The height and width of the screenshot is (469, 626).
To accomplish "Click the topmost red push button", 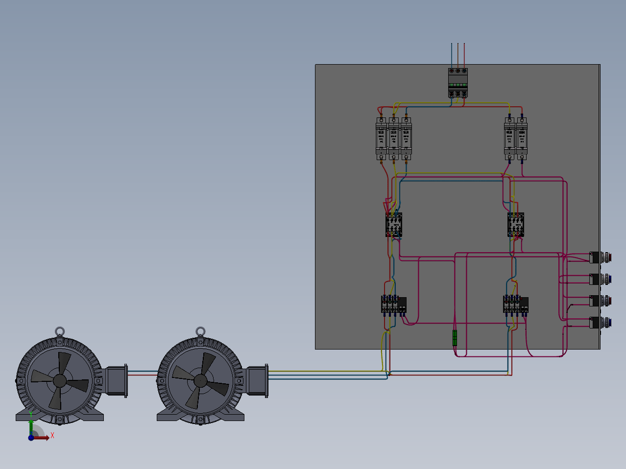I will coord(601,257).
